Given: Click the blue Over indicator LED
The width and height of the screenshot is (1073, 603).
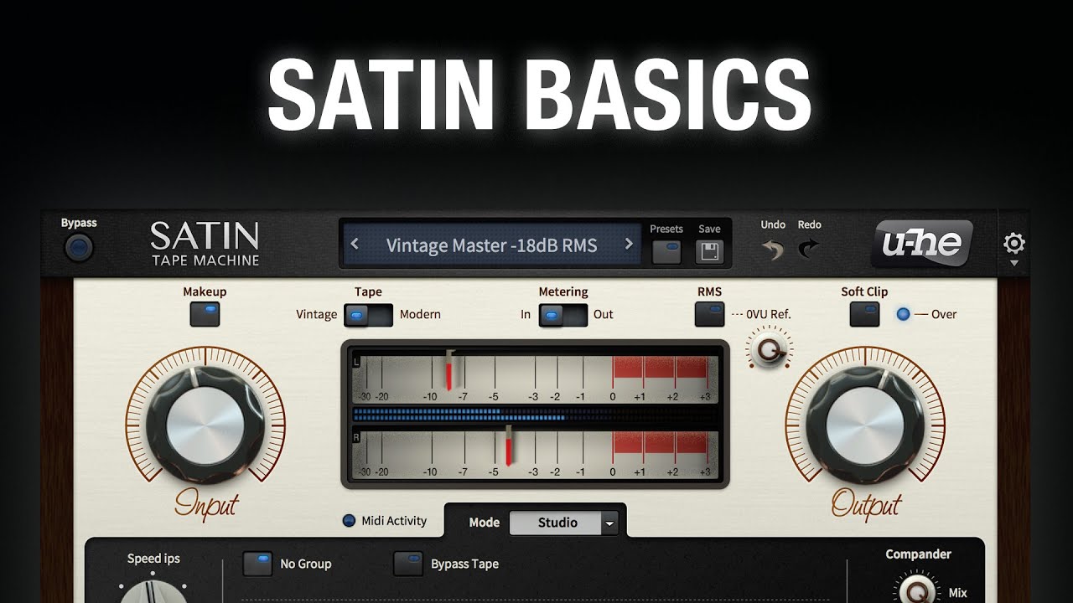Looking at the screenshot, I should pos(903,314).
